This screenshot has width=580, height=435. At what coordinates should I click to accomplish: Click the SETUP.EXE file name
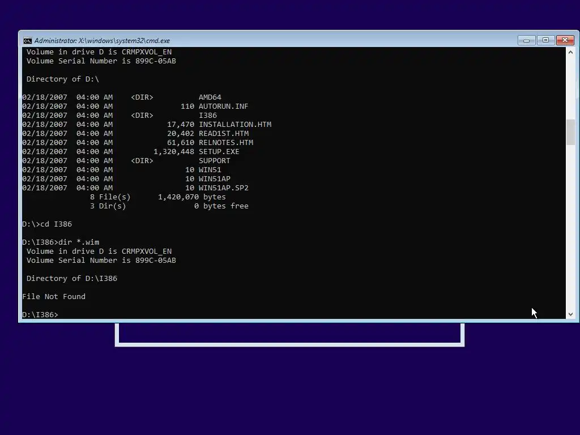click(x=219, y=152)
